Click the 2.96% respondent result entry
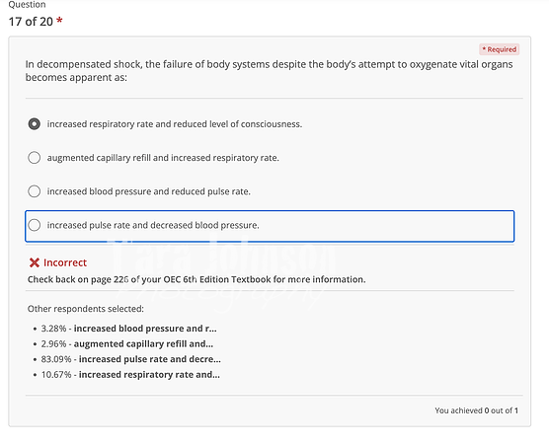The image size is (549, 444). (x=127, y=344)
